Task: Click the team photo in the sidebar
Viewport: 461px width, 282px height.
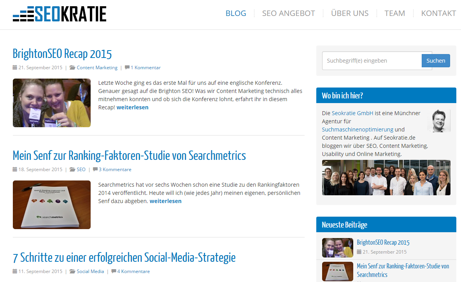Action: tap(386, 177)
